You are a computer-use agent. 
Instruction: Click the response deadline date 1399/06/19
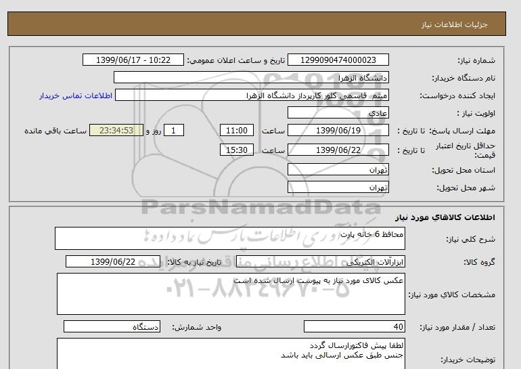pos(338,130)
